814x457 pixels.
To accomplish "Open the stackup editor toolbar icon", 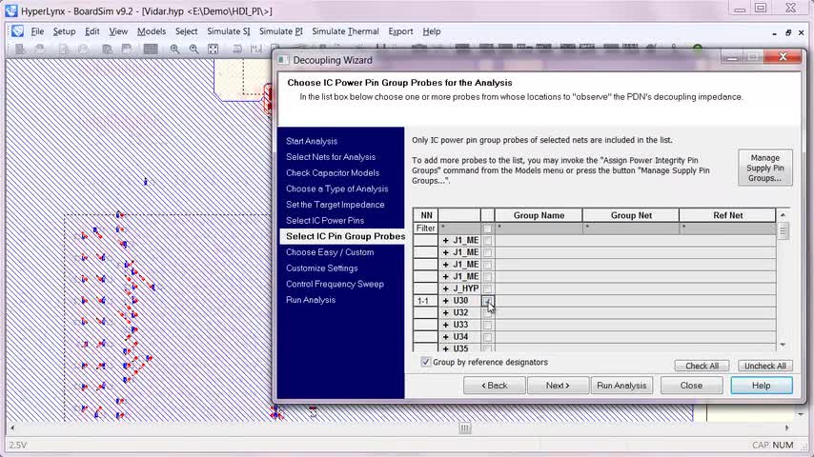I will pos(151,49).
